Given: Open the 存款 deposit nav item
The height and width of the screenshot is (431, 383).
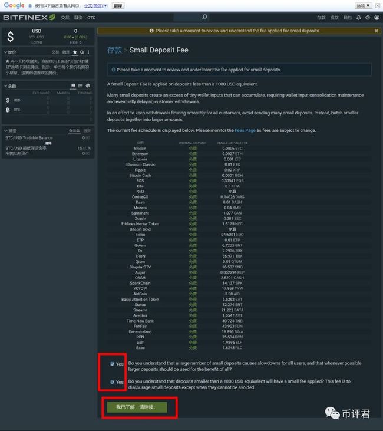Looking at the screenshot, I should pyautogui.click(x=321, y=18).
